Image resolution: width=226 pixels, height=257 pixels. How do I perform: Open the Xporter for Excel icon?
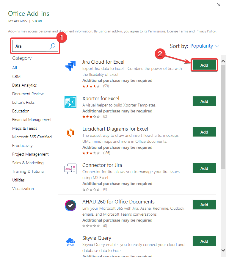[70, 102]
